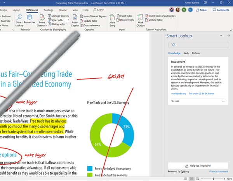Click the donut chart in the document
Image resolution: width=233 pixels, height=181 pixels.
pyautogui.click(x=112, y=135)
